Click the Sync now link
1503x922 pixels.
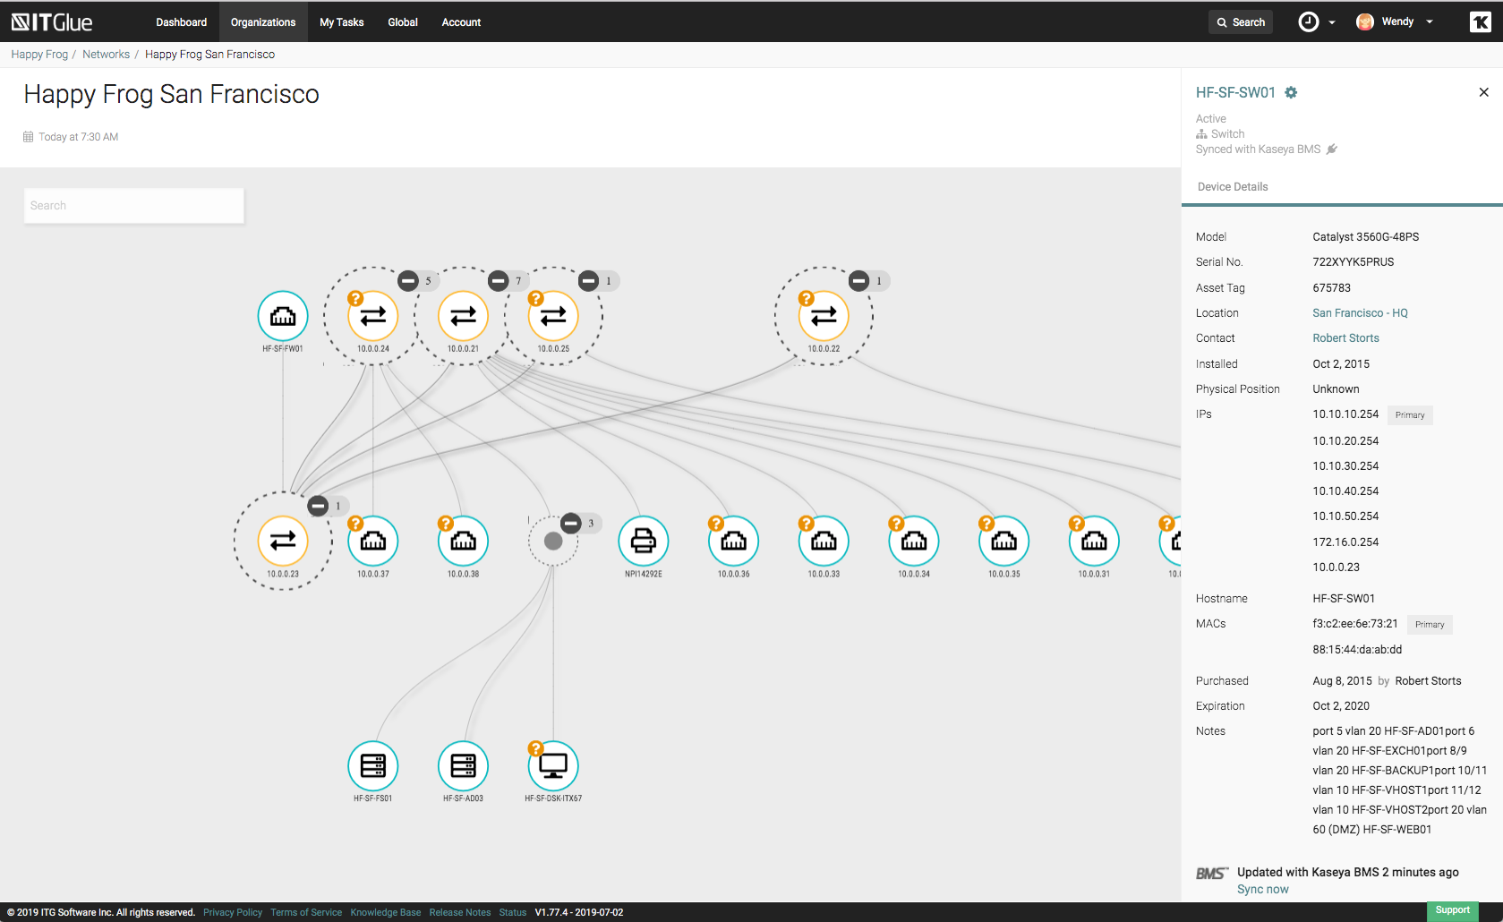(1262, 889)
